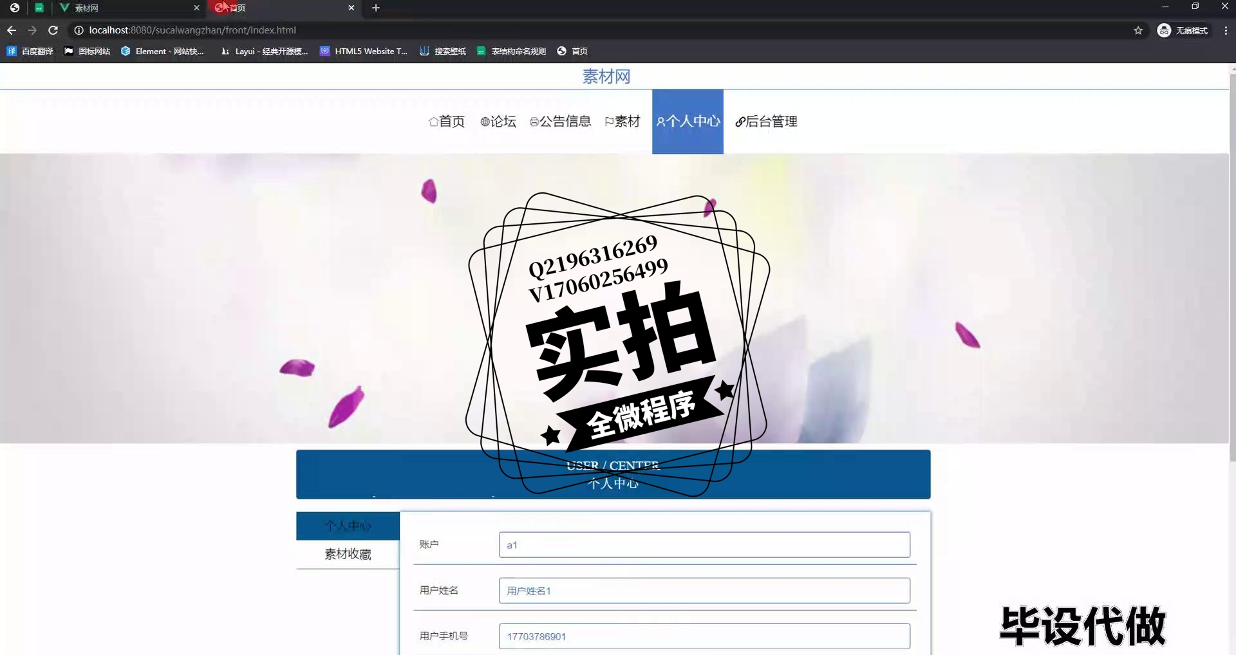Open the 首页 bookmark in bookmarks bar
This screenshot has width=1236, height=655.
tap(572, 51)
